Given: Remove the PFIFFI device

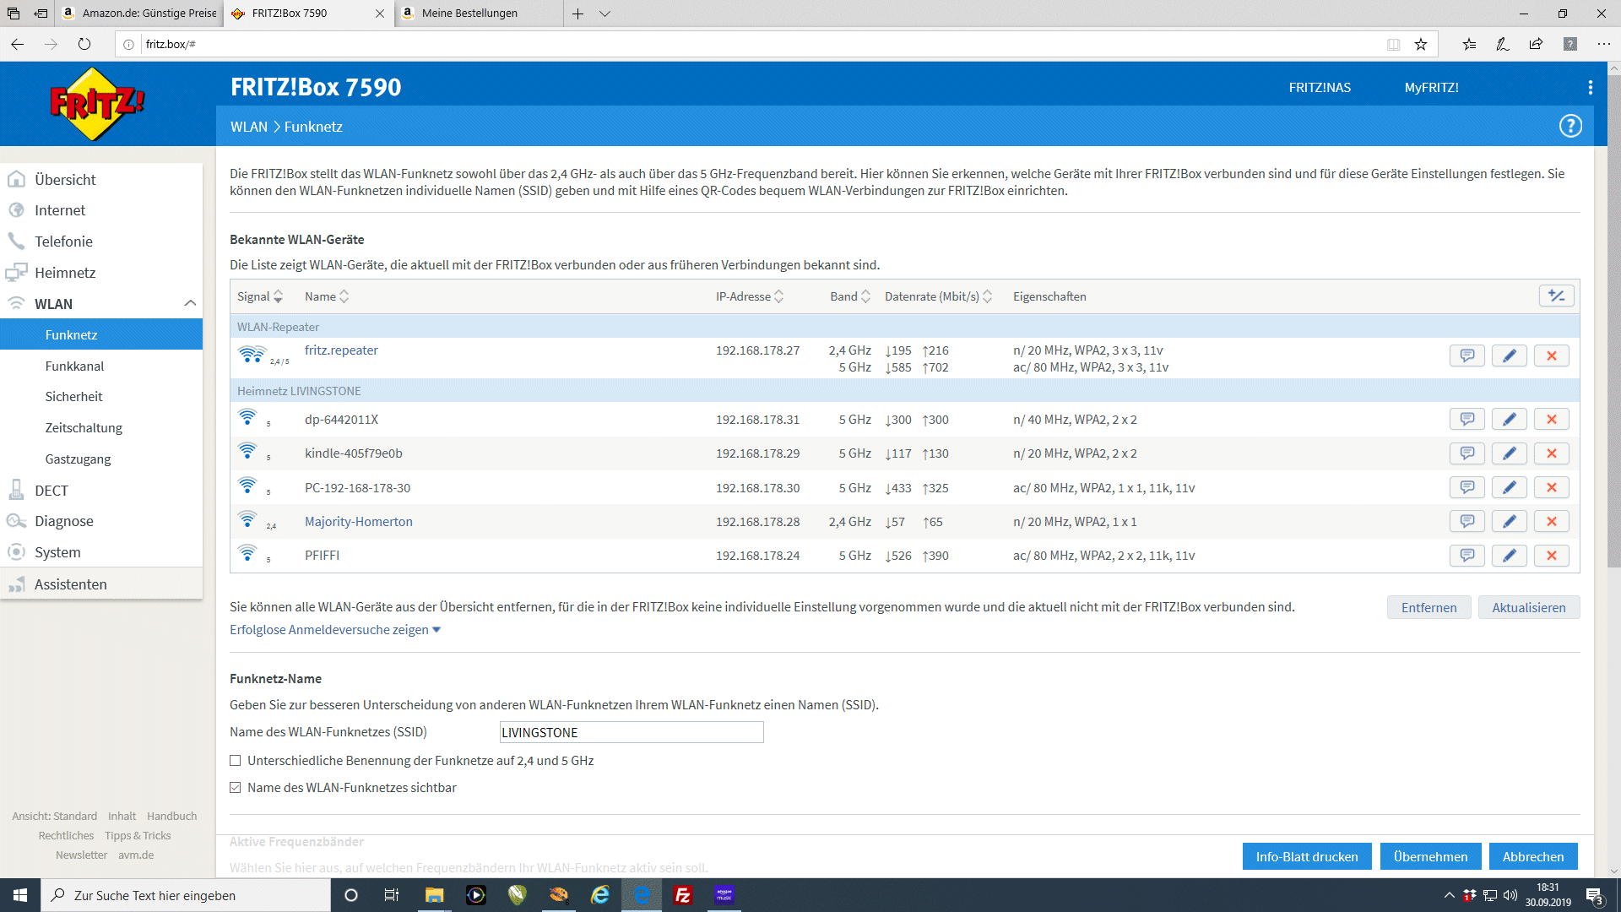Looking at the screenshot, I should pos(1552,555).
